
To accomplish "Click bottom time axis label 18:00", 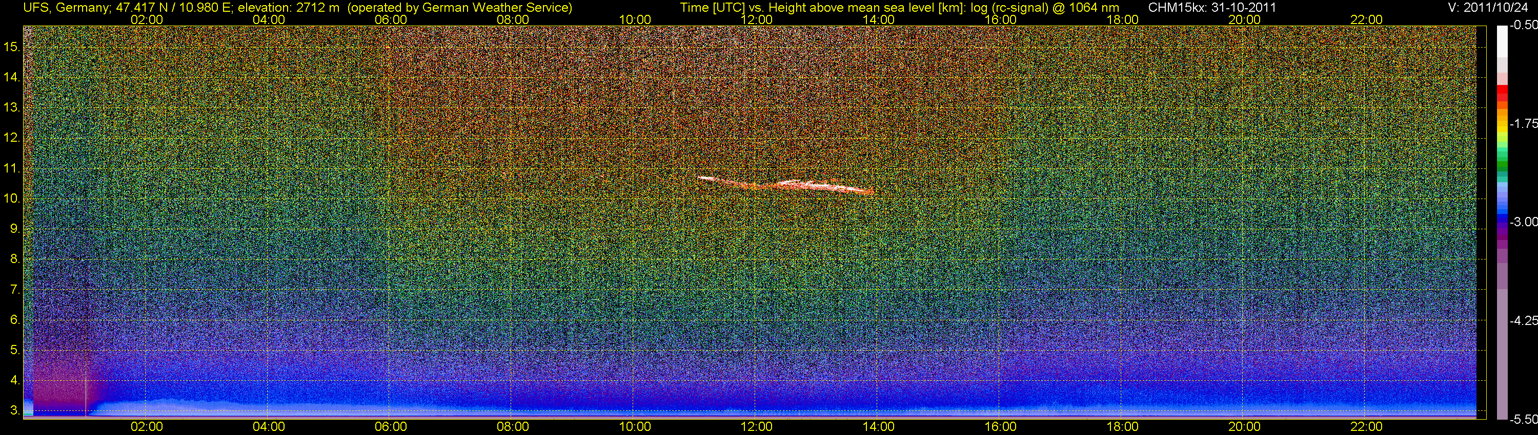I will 1122,427.
